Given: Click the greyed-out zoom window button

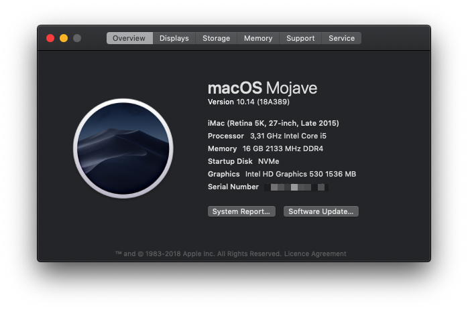Looking at the screenshot, I should click(x=77, y=38).
